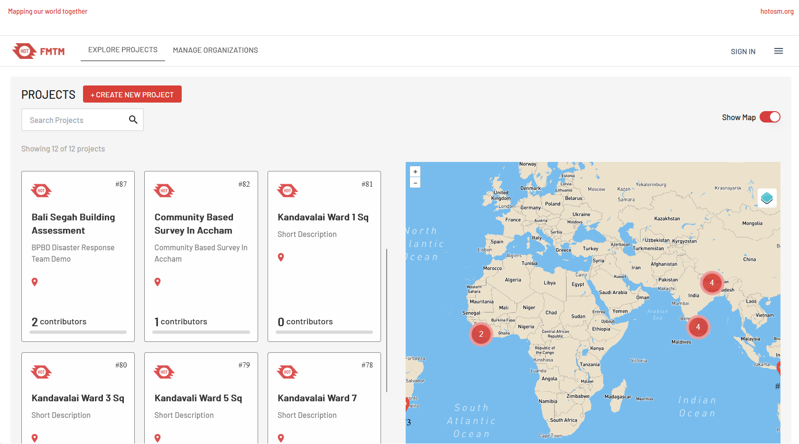
Task: Click the HOT logo on Kandavalai Ward 7 card
Action: click(288, 372)
